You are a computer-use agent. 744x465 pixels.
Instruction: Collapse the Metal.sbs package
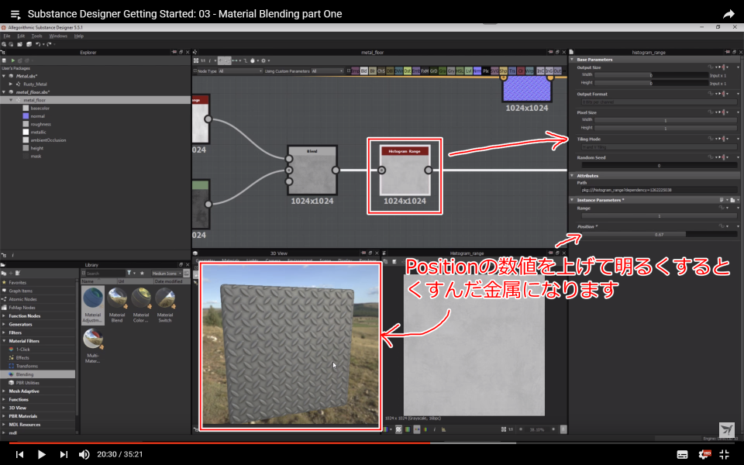click(x=4, y=76)
